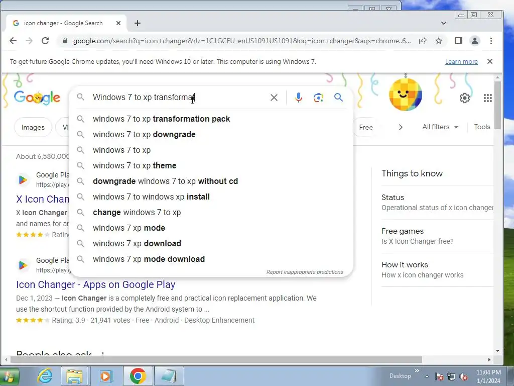Open network status tray icon

click(451, 376)
